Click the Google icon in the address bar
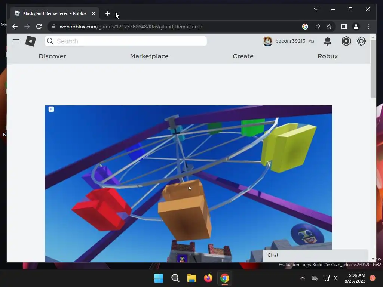 click(x=305, y=27)
